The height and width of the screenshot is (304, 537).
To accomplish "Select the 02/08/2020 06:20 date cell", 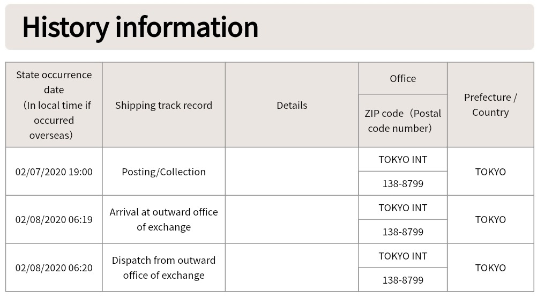I will tap(54, 268).
